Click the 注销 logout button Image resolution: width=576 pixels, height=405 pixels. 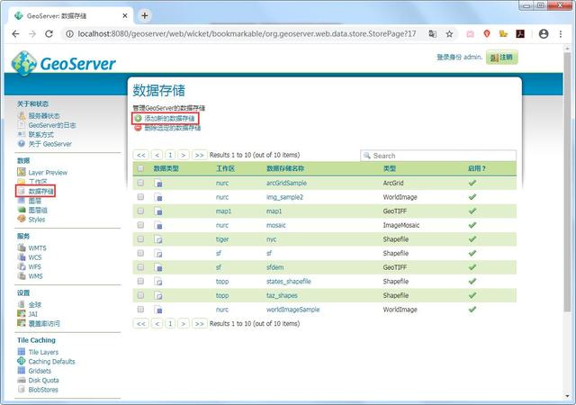[502, 58]
